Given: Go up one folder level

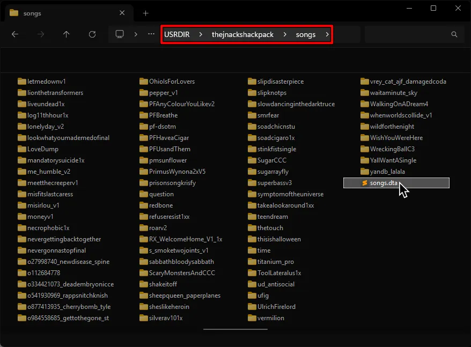Looking at the screenshot, I should 65,34.
